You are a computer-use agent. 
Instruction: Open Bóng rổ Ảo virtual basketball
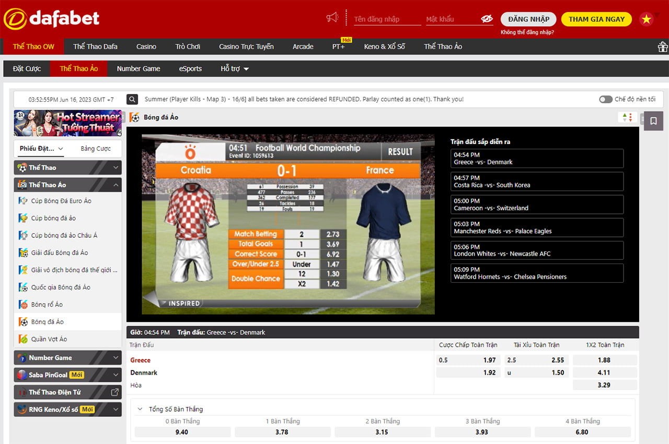47,305
